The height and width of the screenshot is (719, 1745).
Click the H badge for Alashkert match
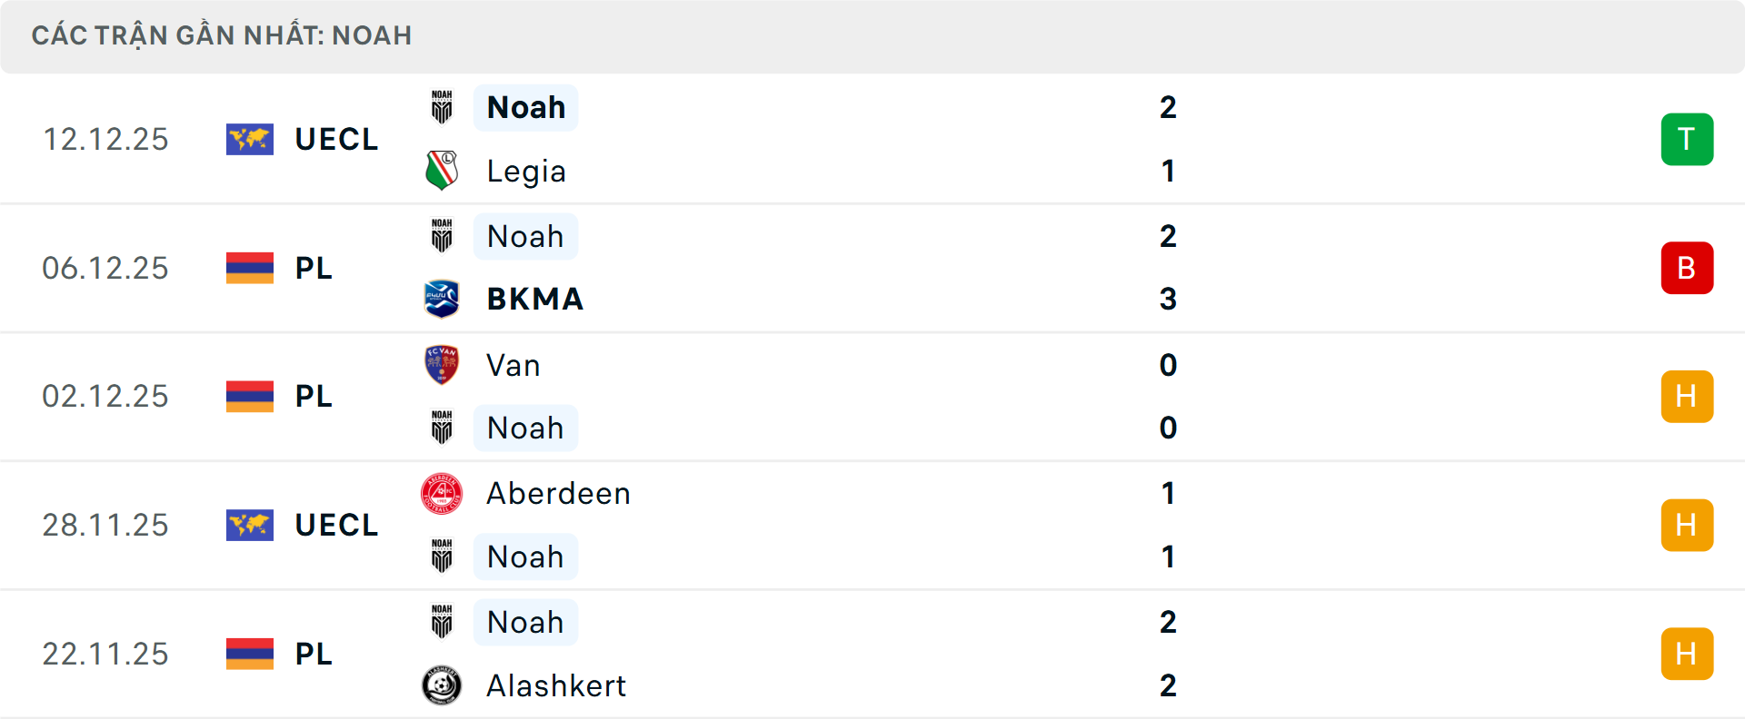click(1687, 654)
